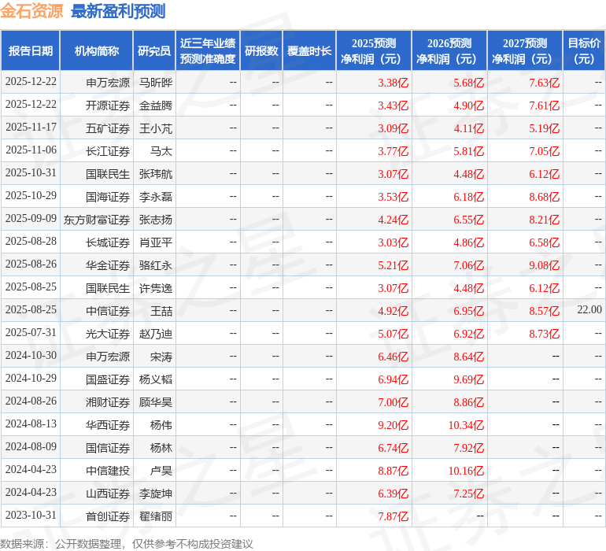606x551 pixels.
Task: Select the 机构简称 column header
Action: point(97,50)
